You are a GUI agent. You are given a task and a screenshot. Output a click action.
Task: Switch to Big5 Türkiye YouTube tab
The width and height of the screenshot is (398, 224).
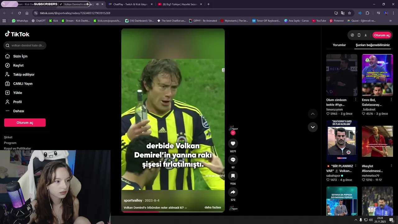(x=180, y=4)
